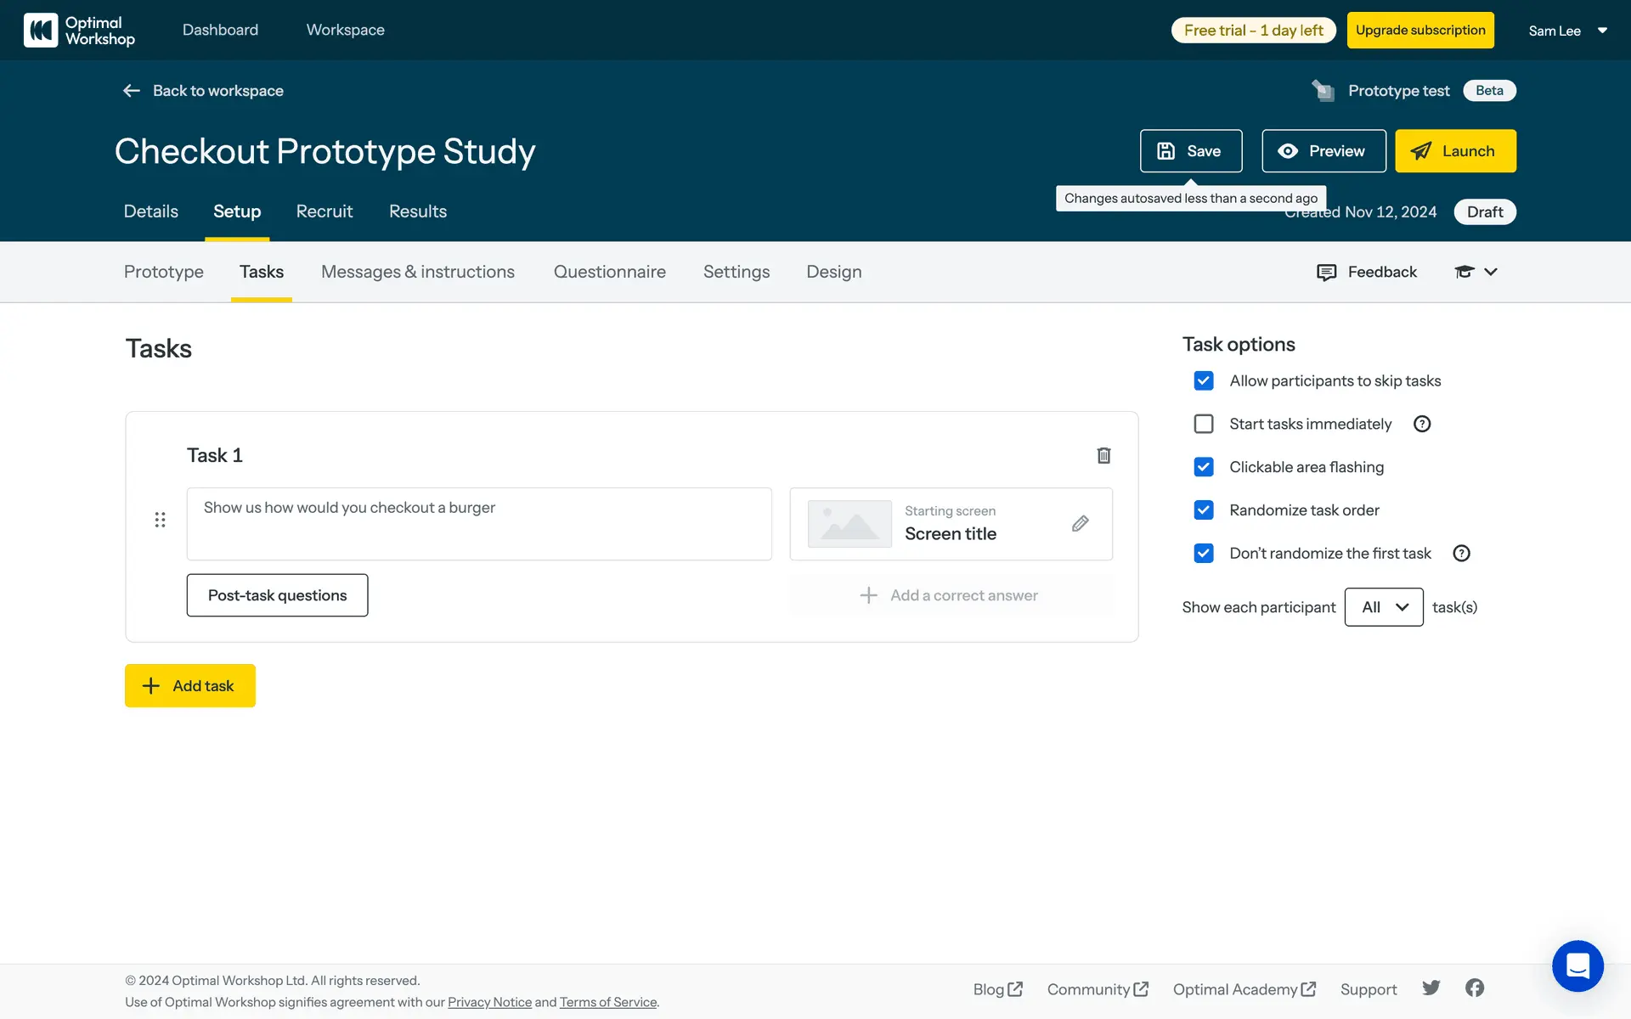Open the chat support bubble

(1577, 966)
